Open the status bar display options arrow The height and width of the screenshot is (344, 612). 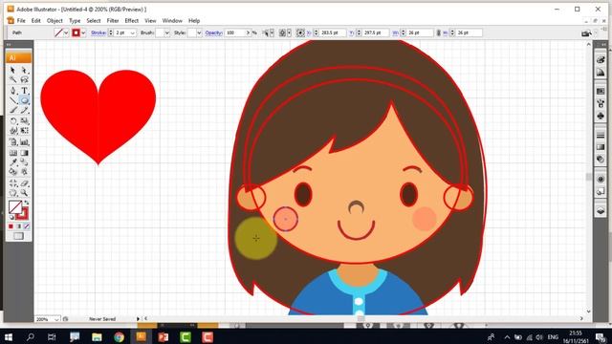click(x=138, y=319)
